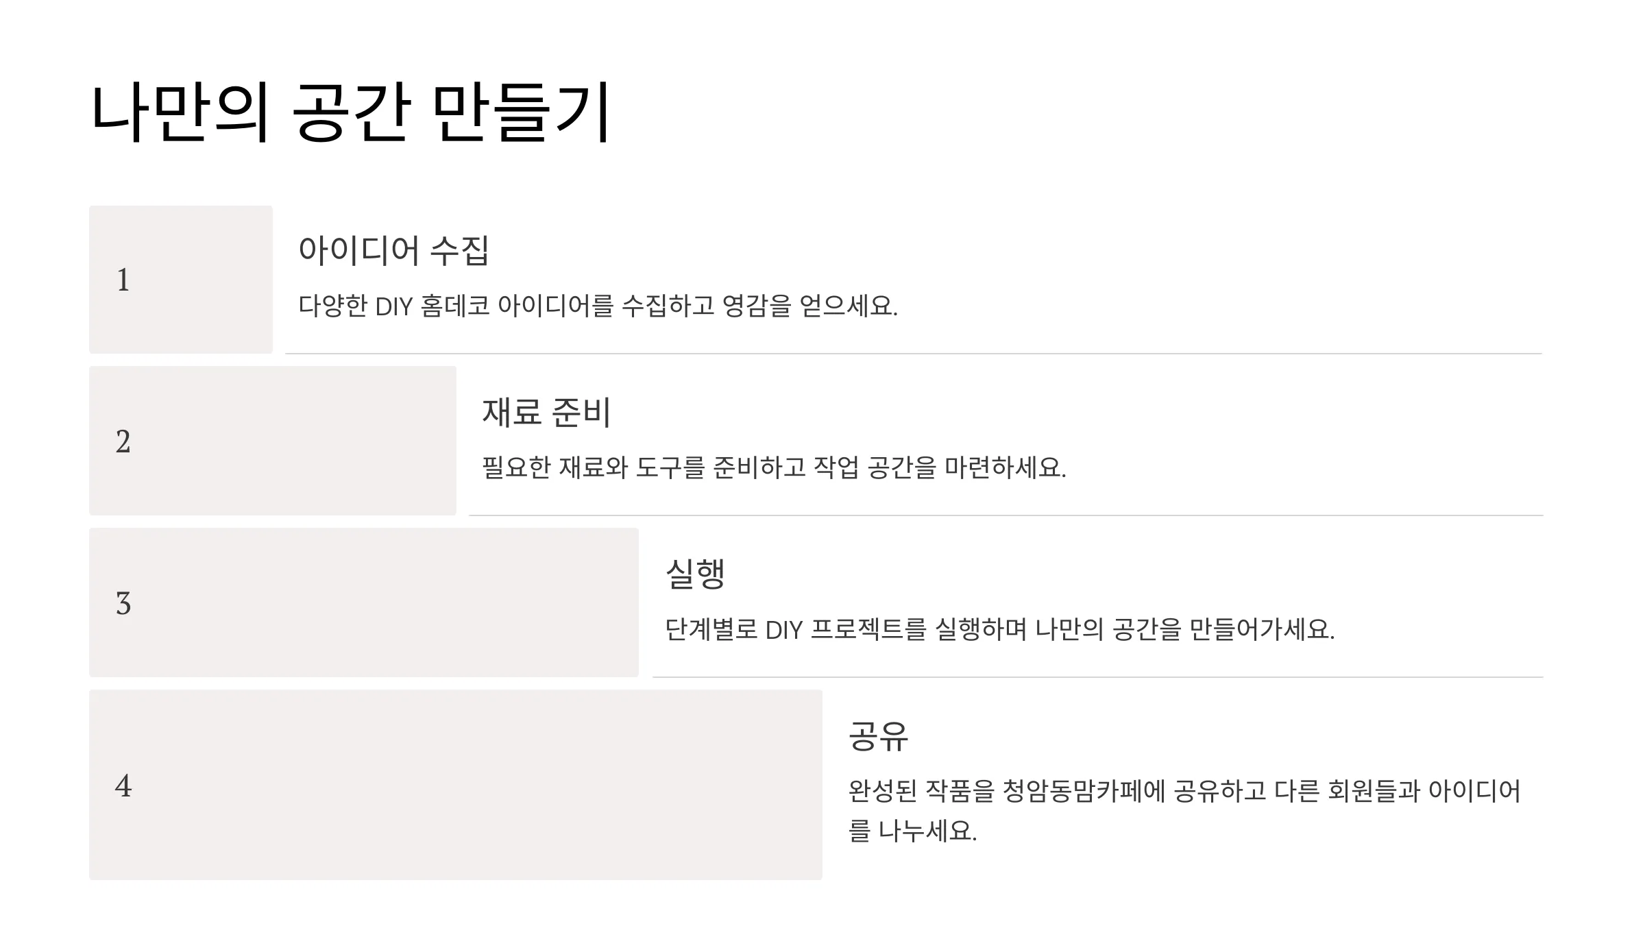Select the step 4 number box
Viewport: 1645px width, 950px height.
point(456,785)
